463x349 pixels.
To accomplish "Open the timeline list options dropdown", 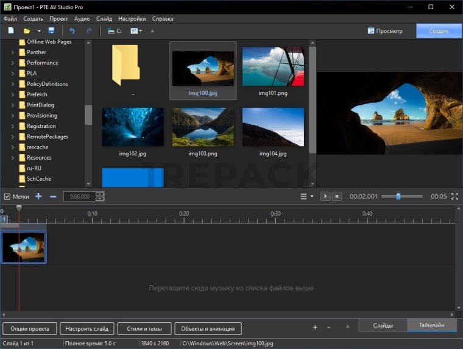I will tap(306, 196).
